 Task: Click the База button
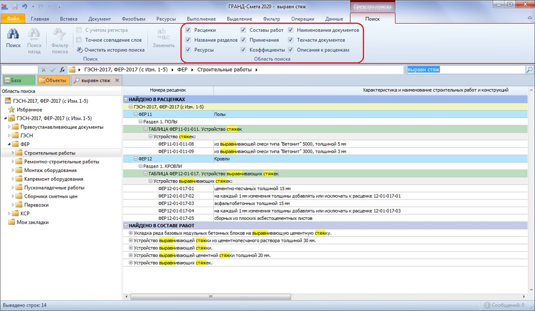(x=19, y=80)
